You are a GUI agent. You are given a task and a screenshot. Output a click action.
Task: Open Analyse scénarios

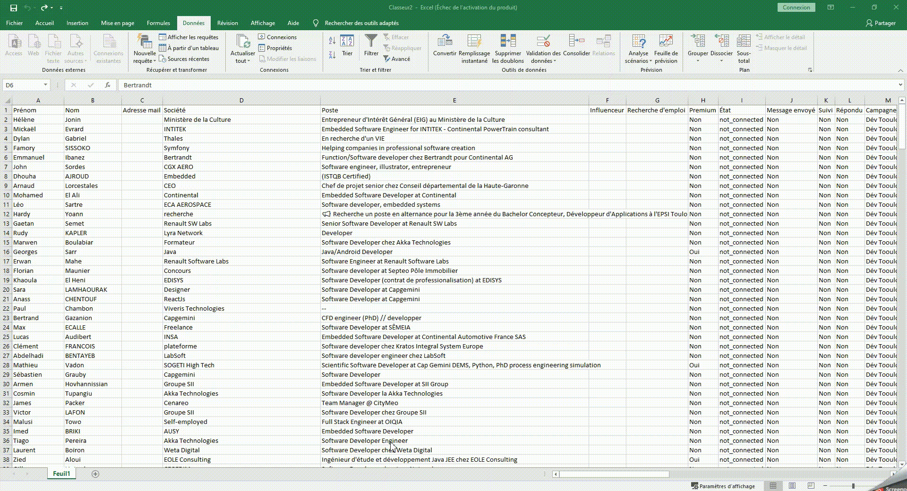tap(638, 48)
